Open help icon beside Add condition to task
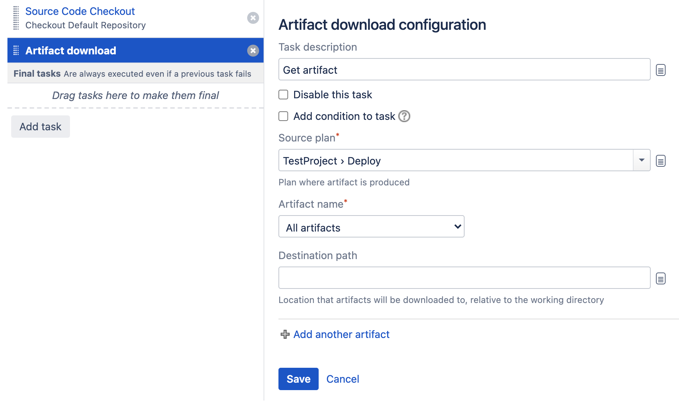 pyautogui.click(x=404, y=117)
